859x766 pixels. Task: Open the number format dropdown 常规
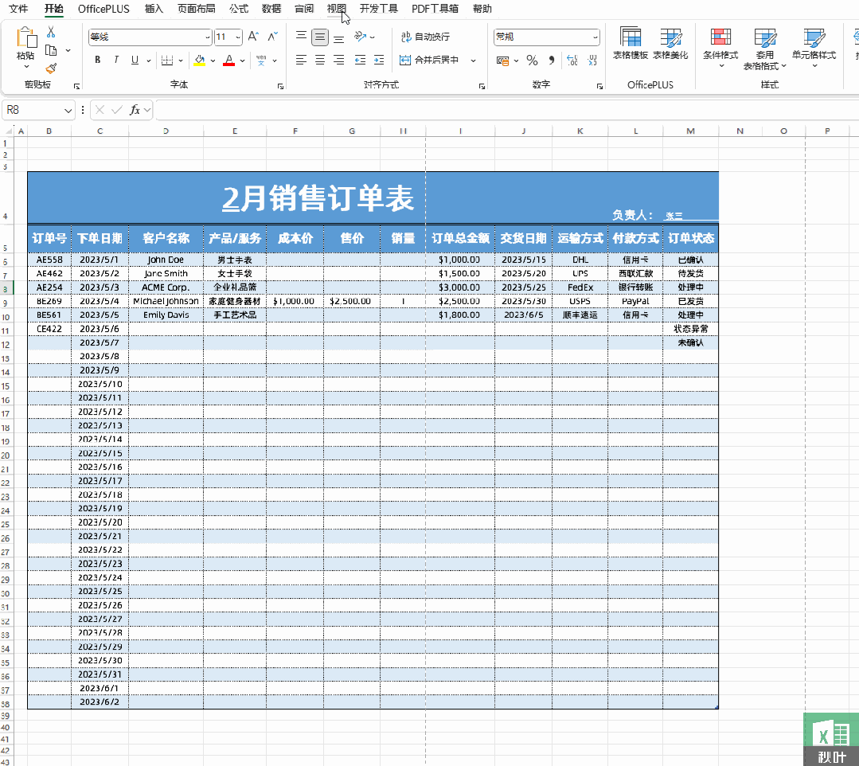(x=595, y=37)
